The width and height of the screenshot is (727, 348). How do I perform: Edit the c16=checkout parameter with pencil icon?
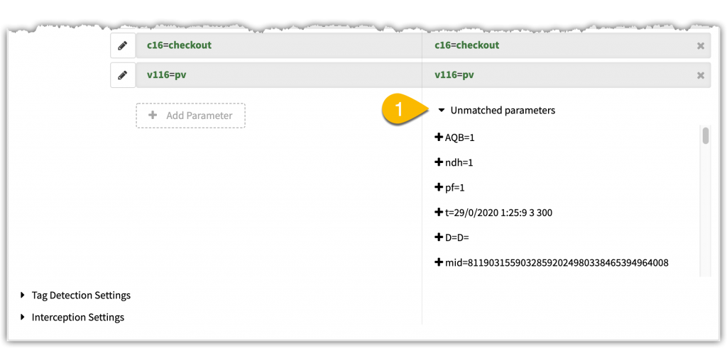pyautogui.click(x=123, y=45)
